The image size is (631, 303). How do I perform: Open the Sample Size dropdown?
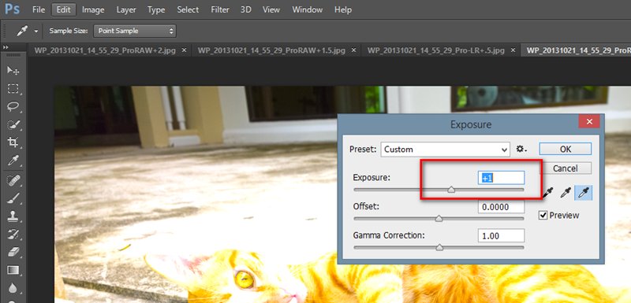pos(135,31)
